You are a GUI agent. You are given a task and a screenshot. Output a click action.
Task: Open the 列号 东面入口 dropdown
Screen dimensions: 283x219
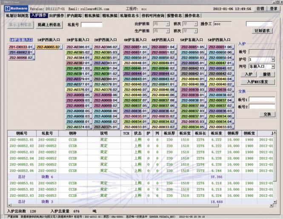pos(273,66)
